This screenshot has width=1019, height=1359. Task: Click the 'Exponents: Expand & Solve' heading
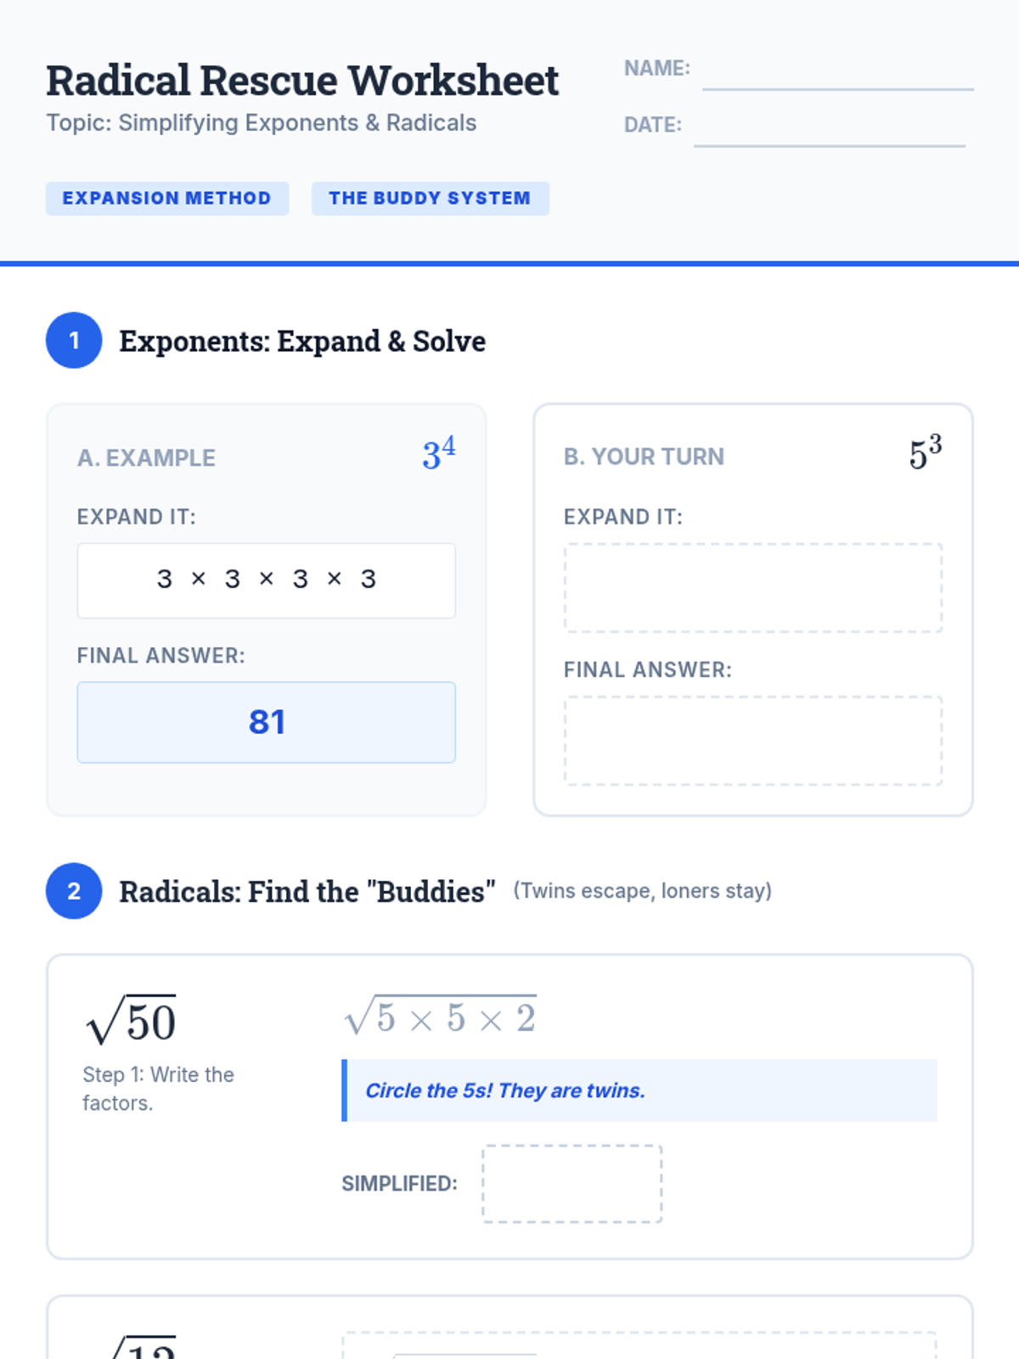[x=302, y=341]
